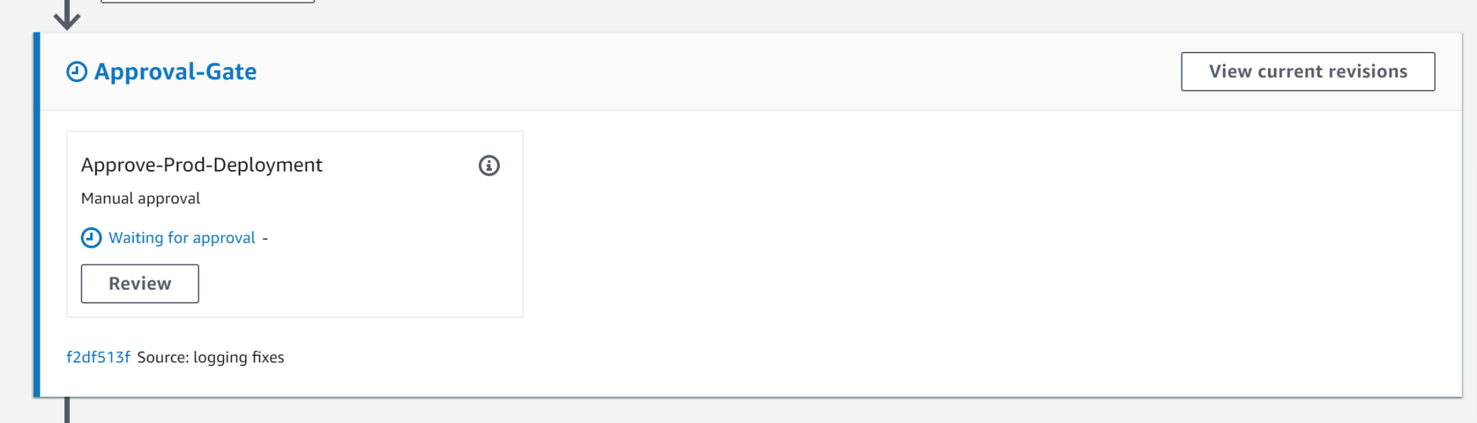Screen dimensions: 1477x423
Task: Open the View current revisions panel
Action: pyautogui.click(x=1308, y=71)
